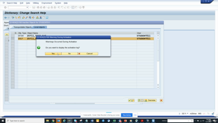Viewport: 218px width, 123px height.
Task: Open the Search Help menu
Action: pyautogui.click(x=12, y=3)
